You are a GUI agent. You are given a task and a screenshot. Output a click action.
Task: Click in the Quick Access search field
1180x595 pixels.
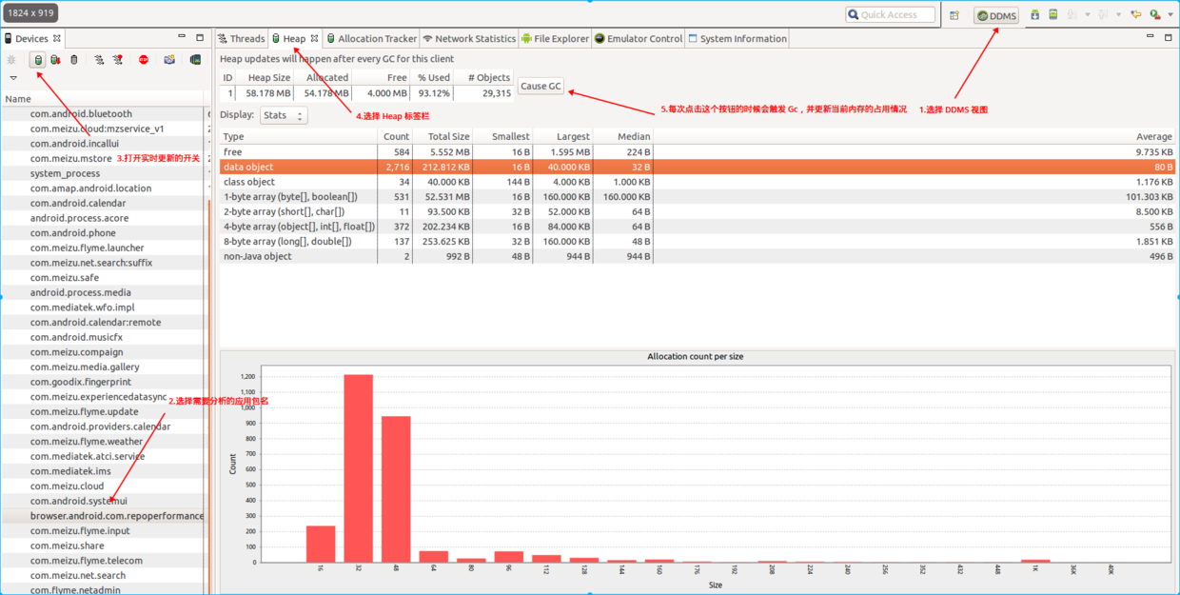[891, 15]
